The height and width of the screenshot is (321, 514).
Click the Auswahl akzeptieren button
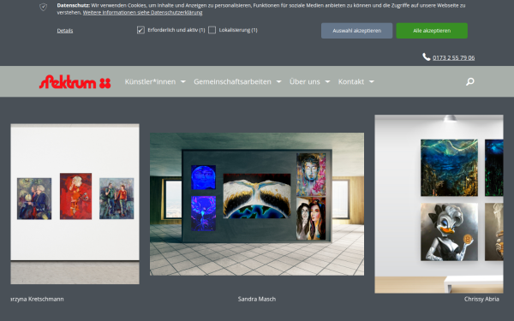tap(356, 31)
